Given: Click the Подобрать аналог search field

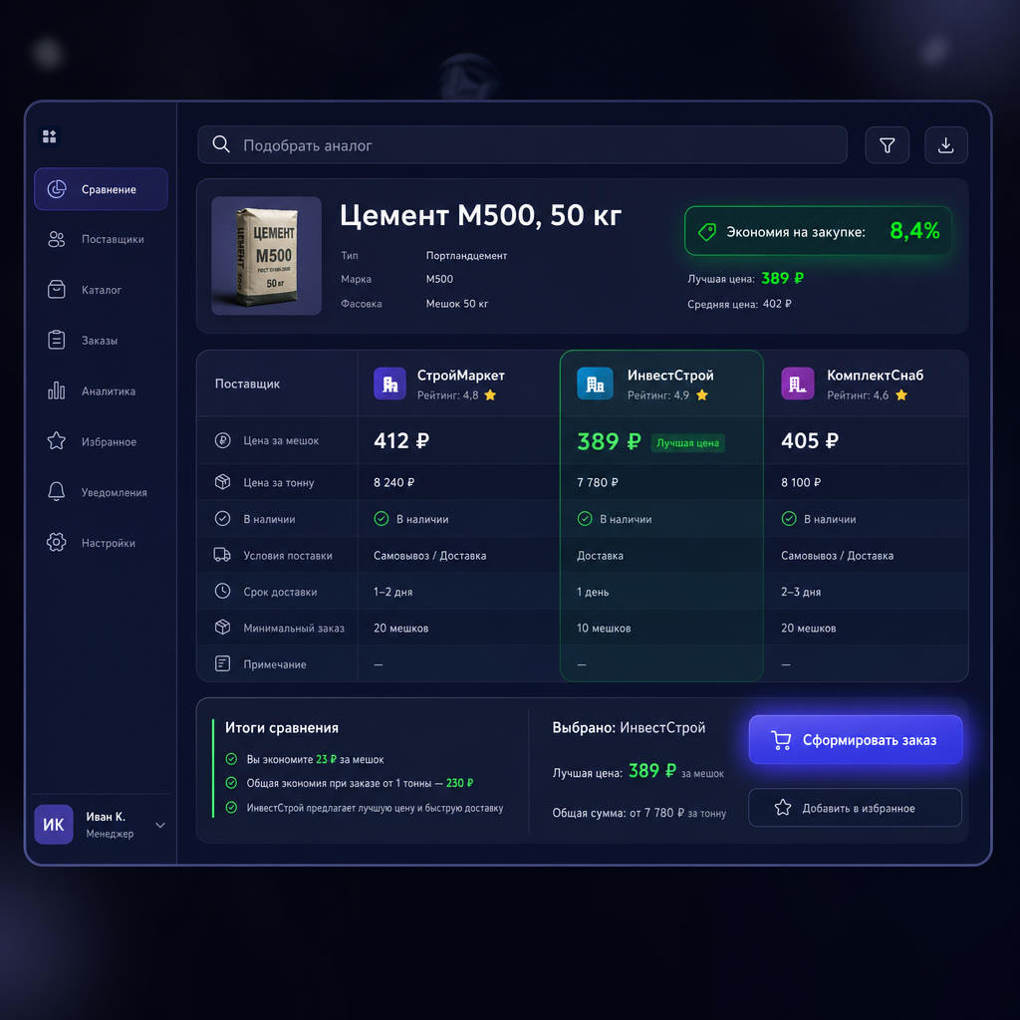Looking at the screenshot, I should tap(522, 145).
